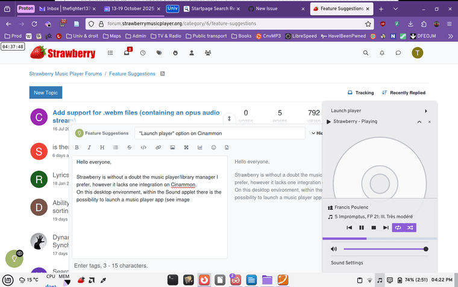458x287 pixels.
Task: Toggle repeat mode in Strawberry player
Action: pyautogui.click(x=398, y=227)
